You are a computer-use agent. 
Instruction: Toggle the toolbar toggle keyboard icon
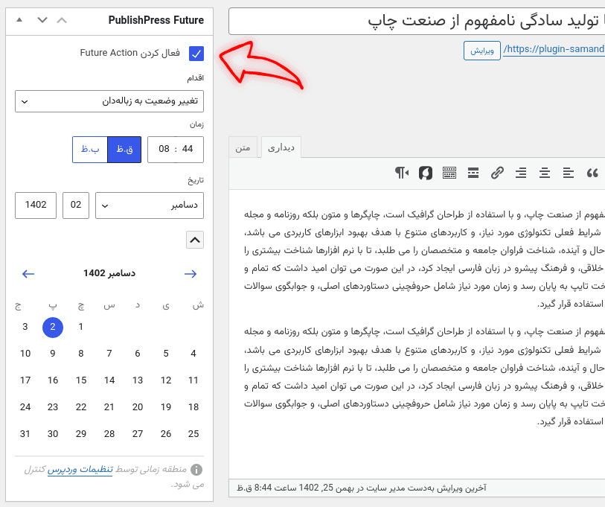pyautogui.click(x=449, y=173)
